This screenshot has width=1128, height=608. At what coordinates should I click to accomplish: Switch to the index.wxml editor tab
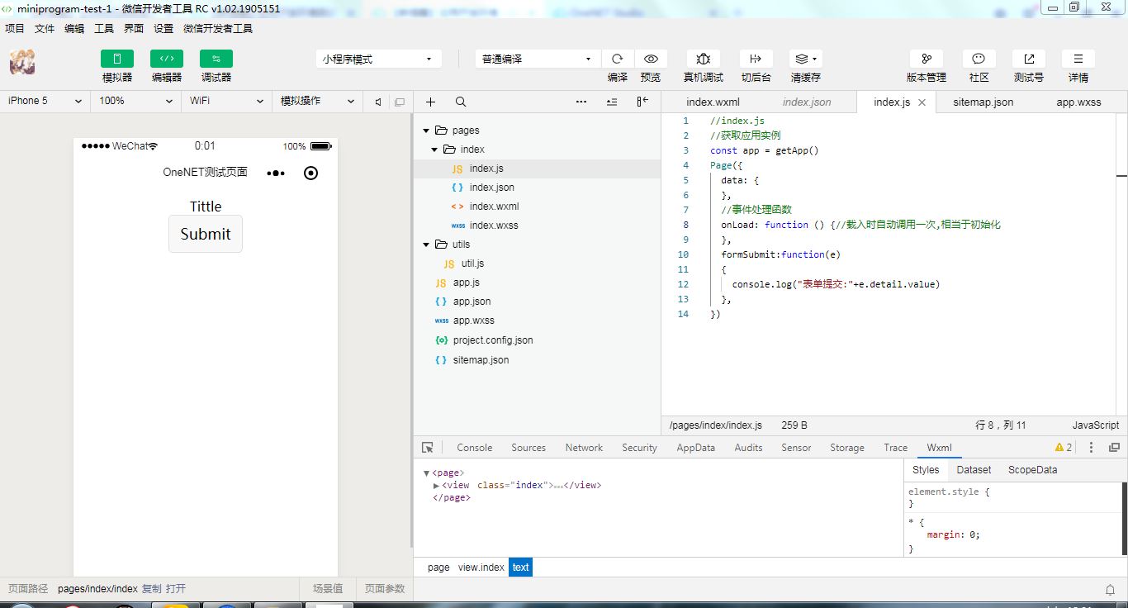pyautogui.click(x=713, y=102)
